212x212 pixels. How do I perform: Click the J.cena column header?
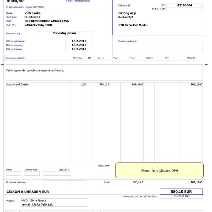101,58
